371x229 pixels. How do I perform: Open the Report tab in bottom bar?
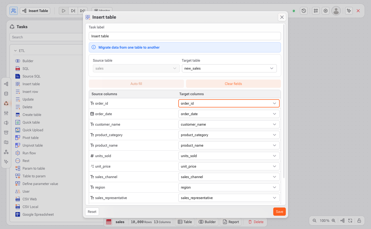pos(231,222)
